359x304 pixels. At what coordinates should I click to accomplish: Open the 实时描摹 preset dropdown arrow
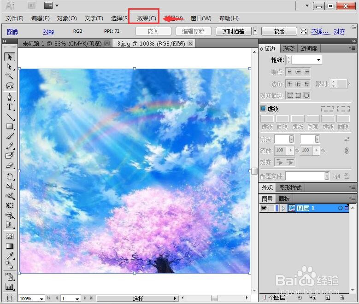tap(255, 31)
